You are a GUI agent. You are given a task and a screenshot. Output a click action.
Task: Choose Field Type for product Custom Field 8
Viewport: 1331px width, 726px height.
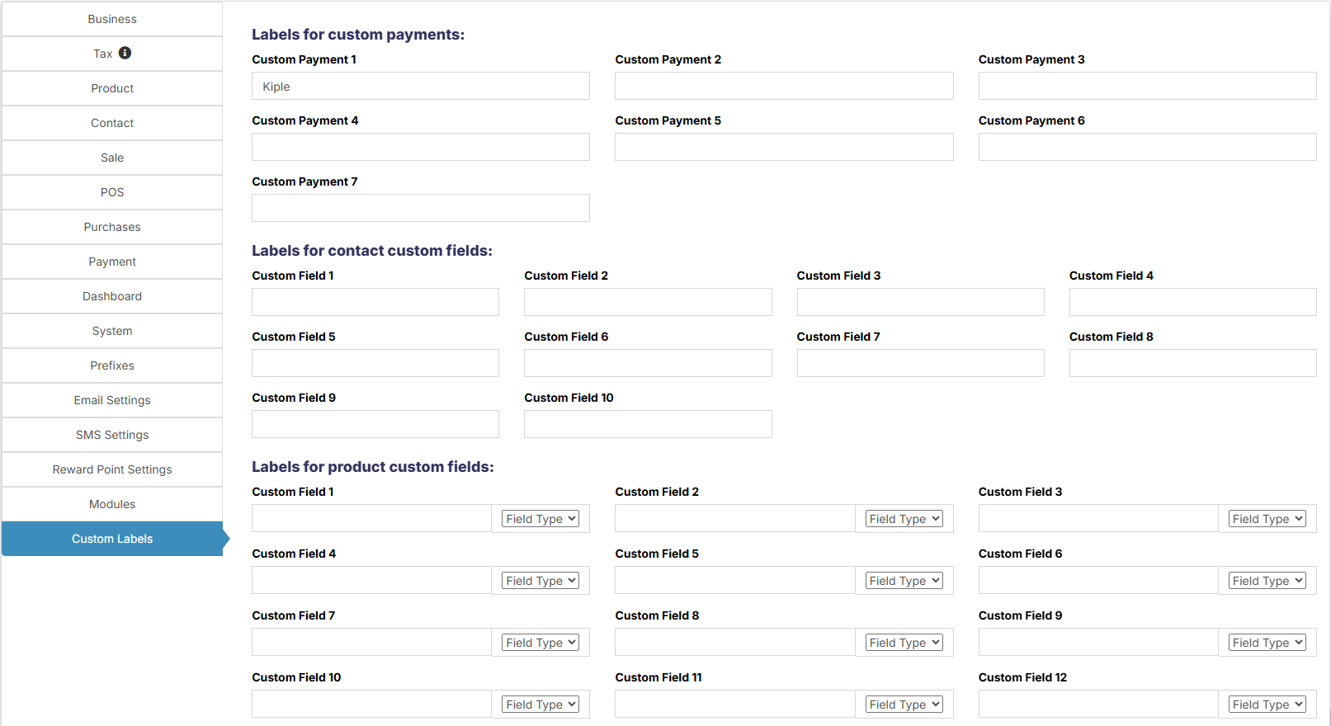click(x=904, y=643)
